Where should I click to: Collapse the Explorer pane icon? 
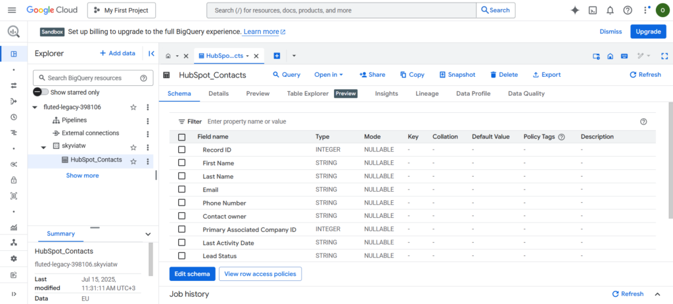pos(151,54)
